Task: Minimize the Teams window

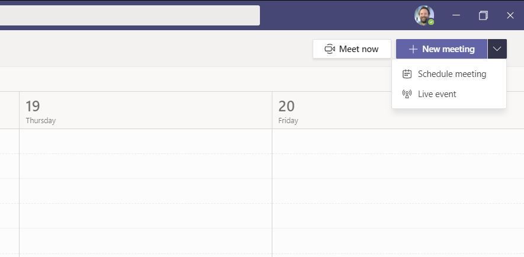Action: (x=456, y=15)
